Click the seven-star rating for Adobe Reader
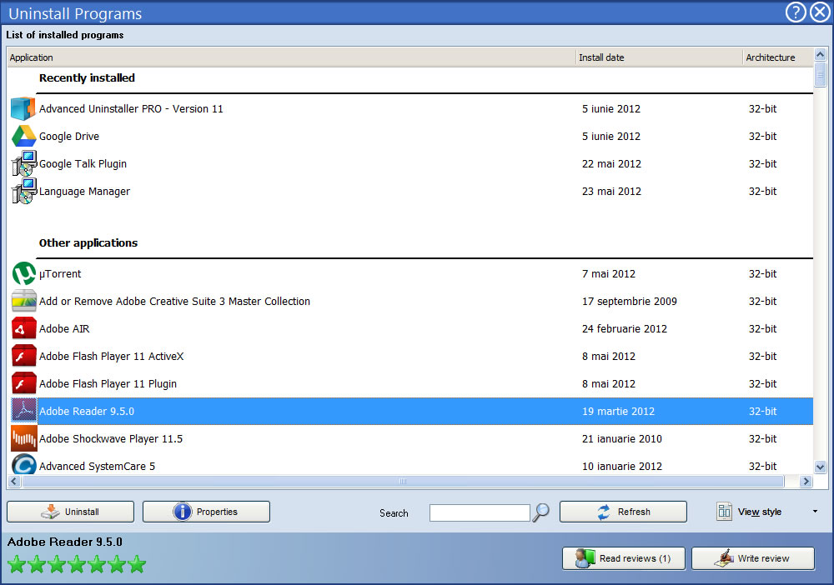834x585 pixels. click(77, 564)
